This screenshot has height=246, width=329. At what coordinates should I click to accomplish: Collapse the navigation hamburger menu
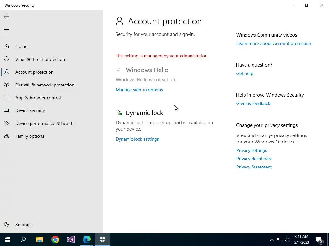[x=6, y=31]
